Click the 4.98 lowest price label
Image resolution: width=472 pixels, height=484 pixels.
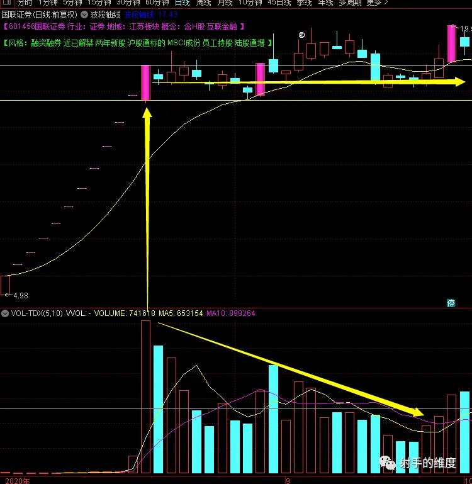(21, 296)
